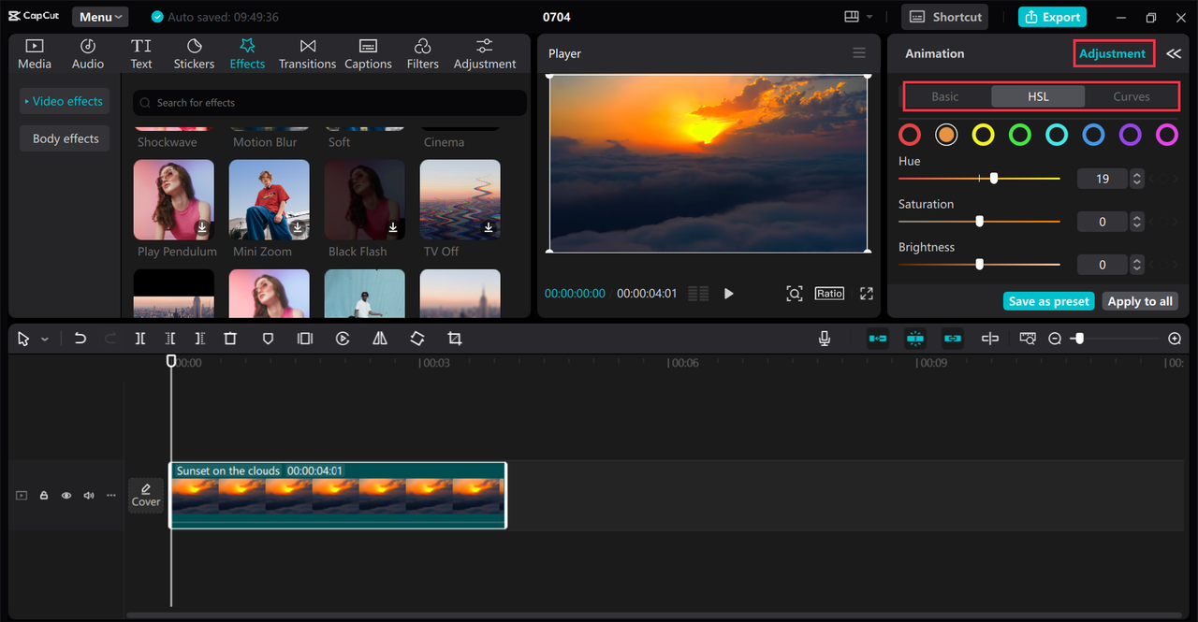Viewport: 1198px width, 622px height.
Task: Select the cyan HSL color channel
Action: [1057, 135]
